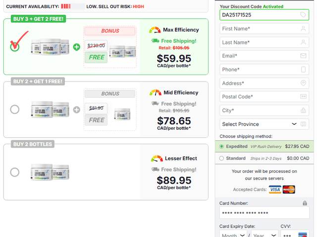
Task: Choose Expedited VIP Rush Delivery shipping
Action: [x=221, y=147]
